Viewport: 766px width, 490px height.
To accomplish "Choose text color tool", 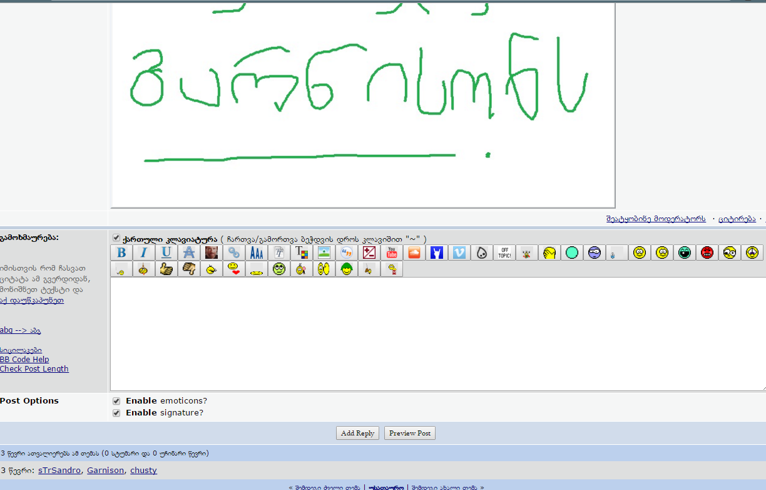I will tap(302, 253).
